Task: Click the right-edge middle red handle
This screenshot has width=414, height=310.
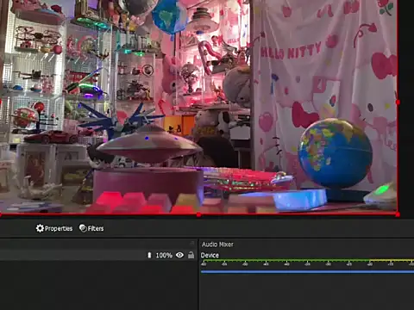Action: tap(398, 102)
